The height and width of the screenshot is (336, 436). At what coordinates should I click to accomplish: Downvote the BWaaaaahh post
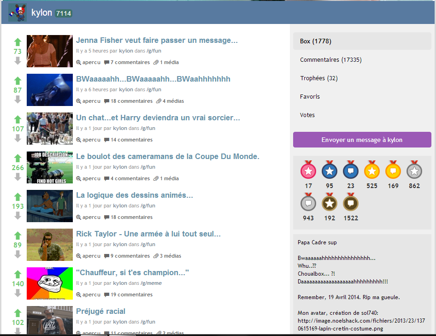(18, 100)
